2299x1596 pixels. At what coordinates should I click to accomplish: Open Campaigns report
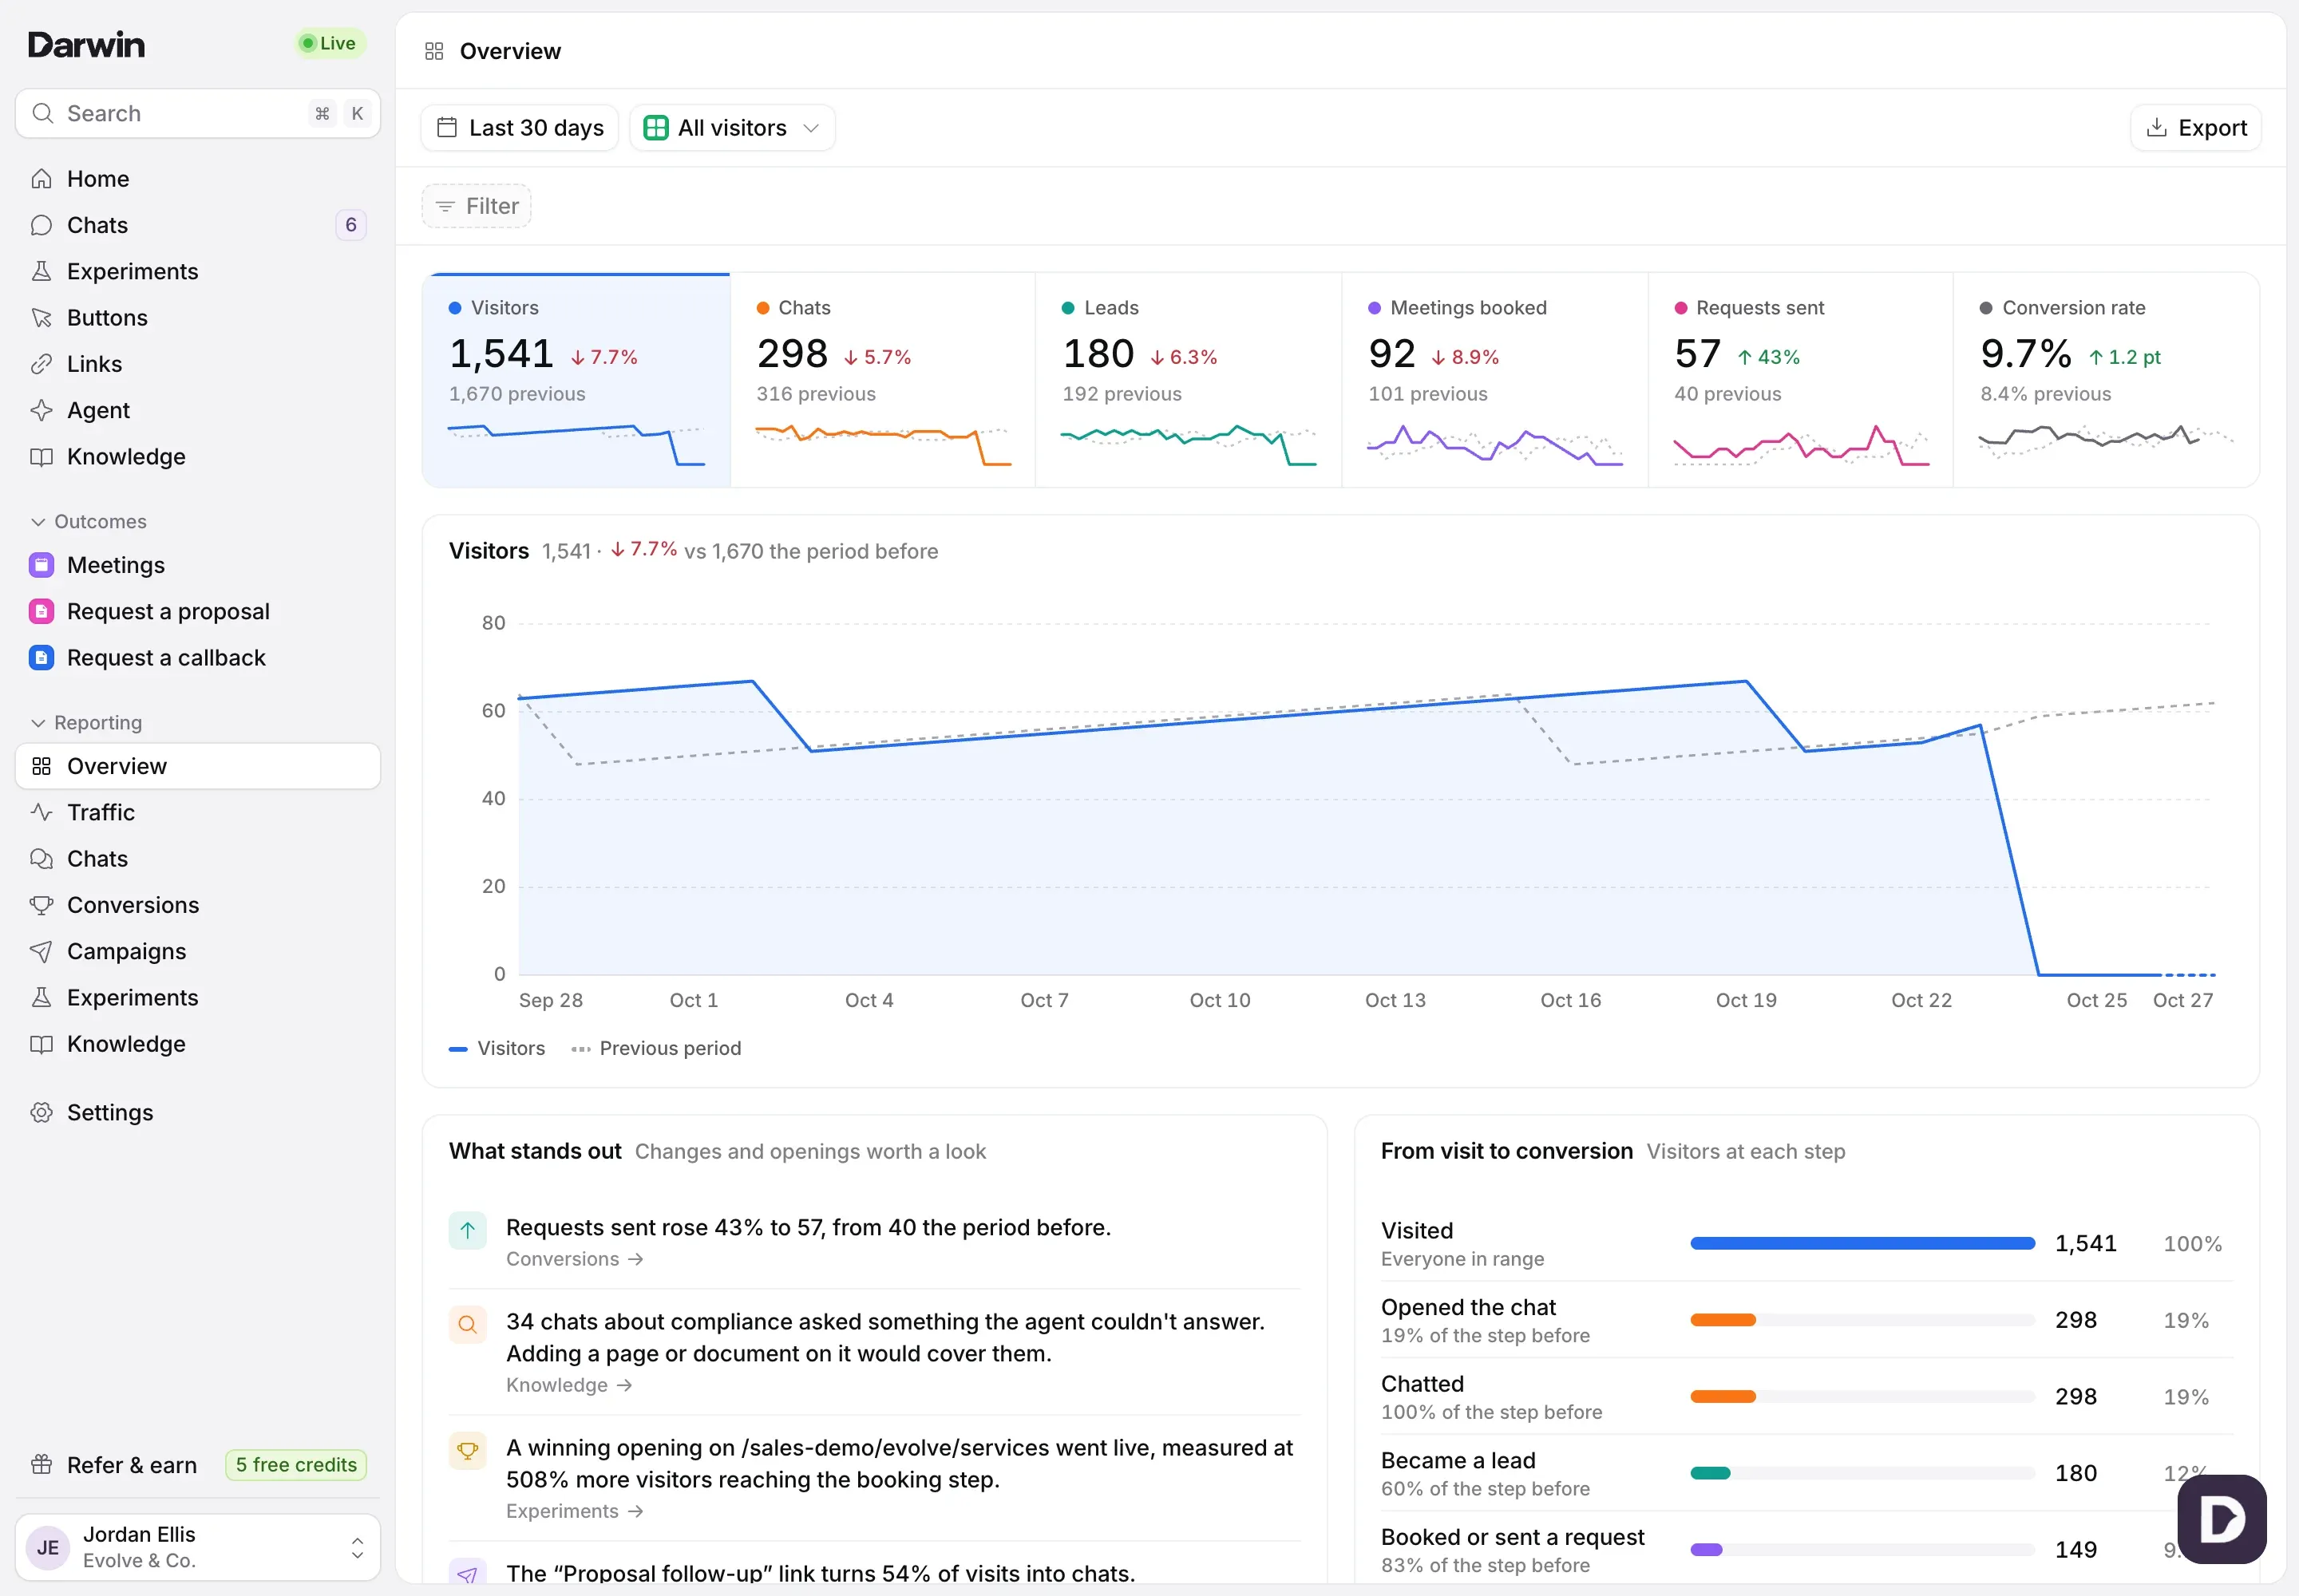197,951
